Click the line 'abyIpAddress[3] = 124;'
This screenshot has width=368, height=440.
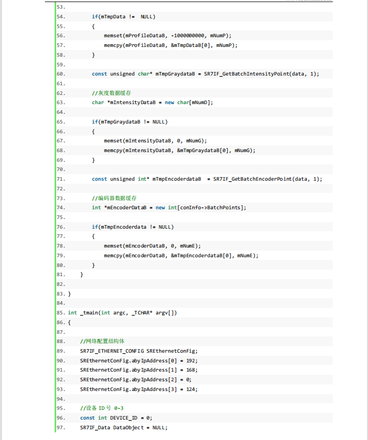pyautogui.click(x=139, y=389)
